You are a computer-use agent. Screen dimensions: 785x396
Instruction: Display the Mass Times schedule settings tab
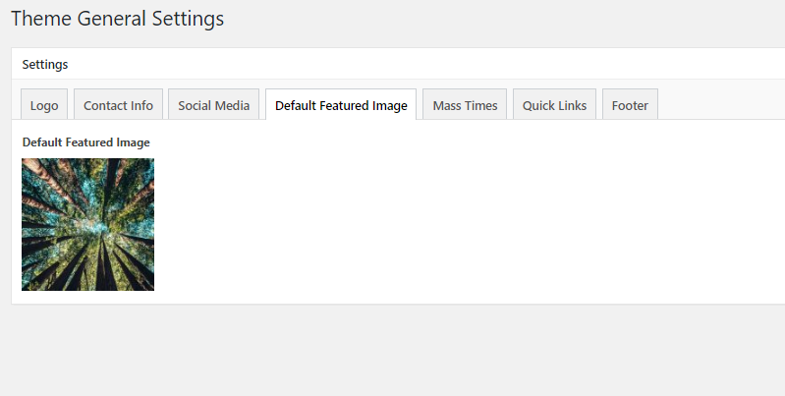[x=465, y=105]
